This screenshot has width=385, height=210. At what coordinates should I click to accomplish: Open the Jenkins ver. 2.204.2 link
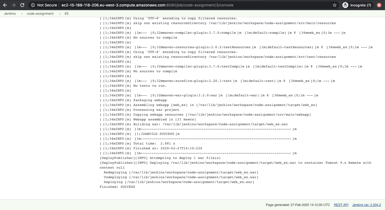tap(366, 205)
